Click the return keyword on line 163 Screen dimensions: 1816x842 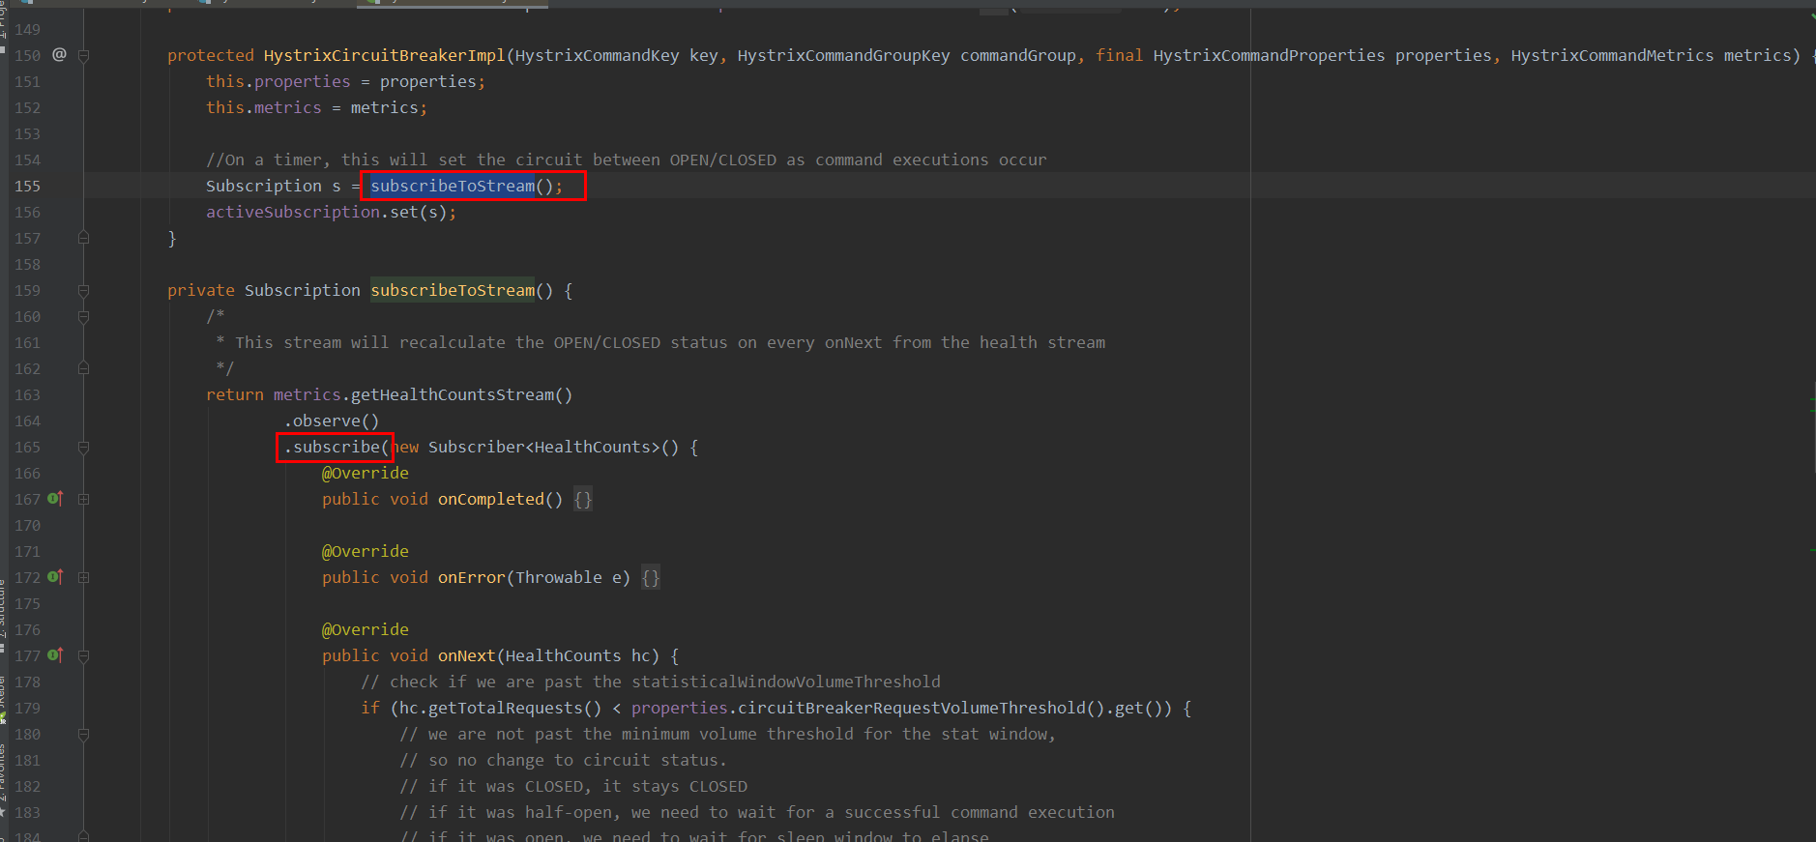point(234,394)
